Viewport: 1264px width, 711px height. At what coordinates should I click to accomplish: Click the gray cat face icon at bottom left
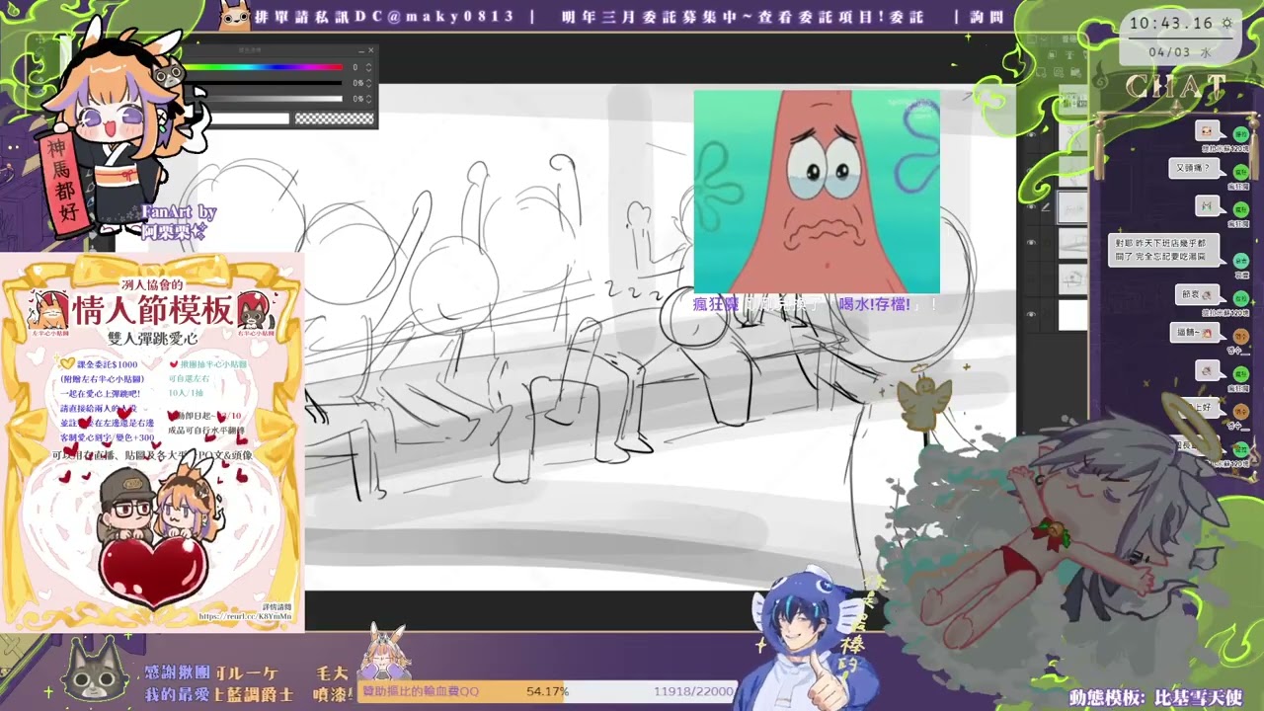[x=96, y=671]
